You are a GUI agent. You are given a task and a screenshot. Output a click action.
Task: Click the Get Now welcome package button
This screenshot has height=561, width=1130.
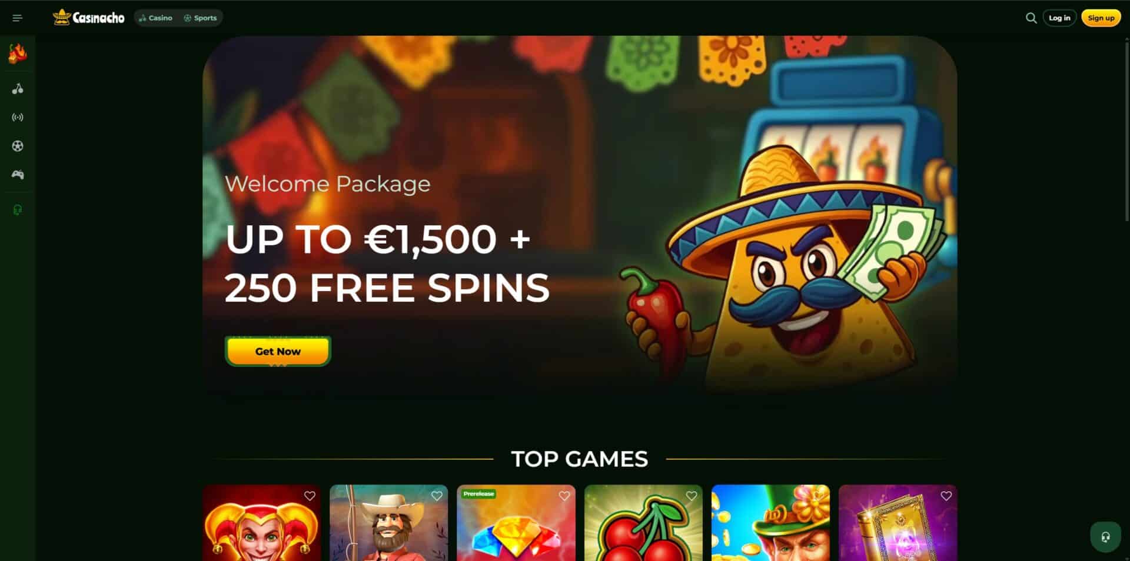point(278,352)
